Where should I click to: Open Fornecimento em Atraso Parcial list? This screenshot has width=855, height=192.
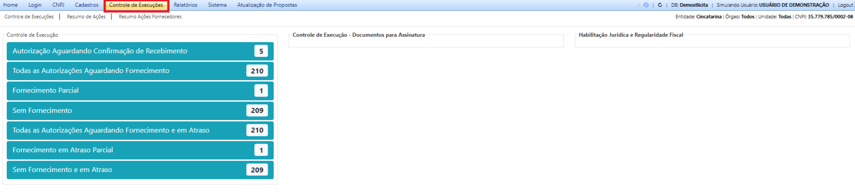pyautogui.click(x=140, y=150)
